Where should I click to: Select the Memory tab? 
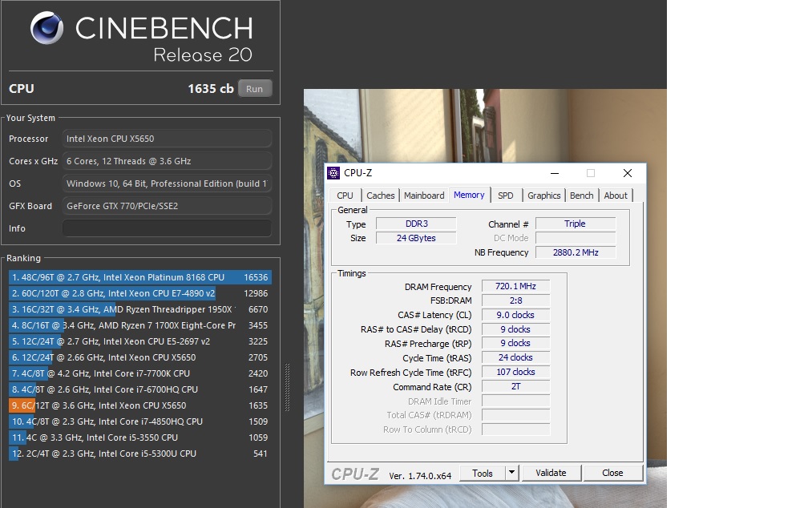(x=469, y=195)
